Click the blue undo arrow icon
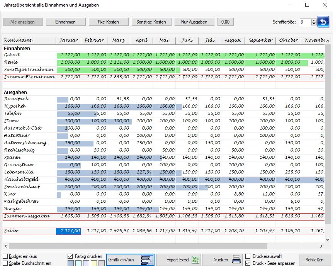Image resolution: width=333 pixels, height=266 pixels. point(323,22)
